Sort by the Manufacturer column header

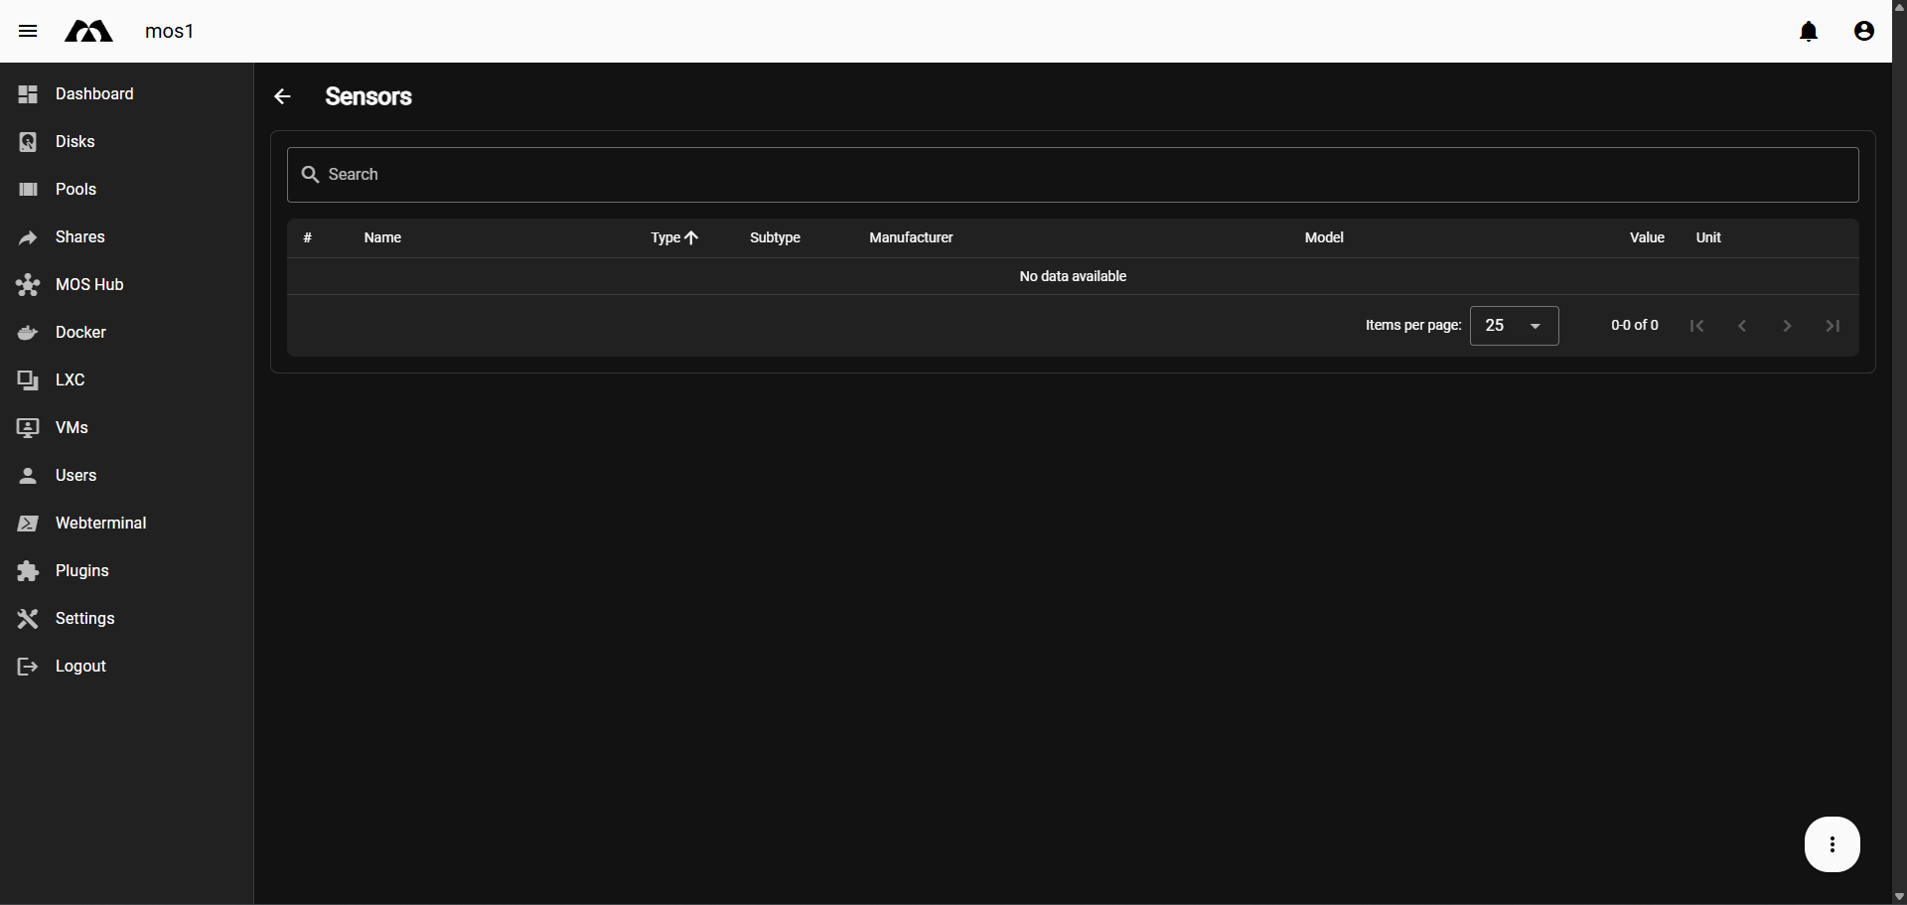click(911, 237)
